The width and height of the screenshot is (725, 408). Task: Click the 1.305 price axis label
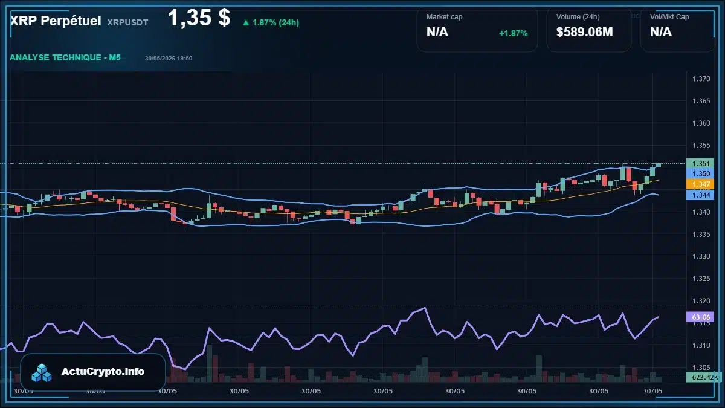pyautogui.click(x=701, y=368)
